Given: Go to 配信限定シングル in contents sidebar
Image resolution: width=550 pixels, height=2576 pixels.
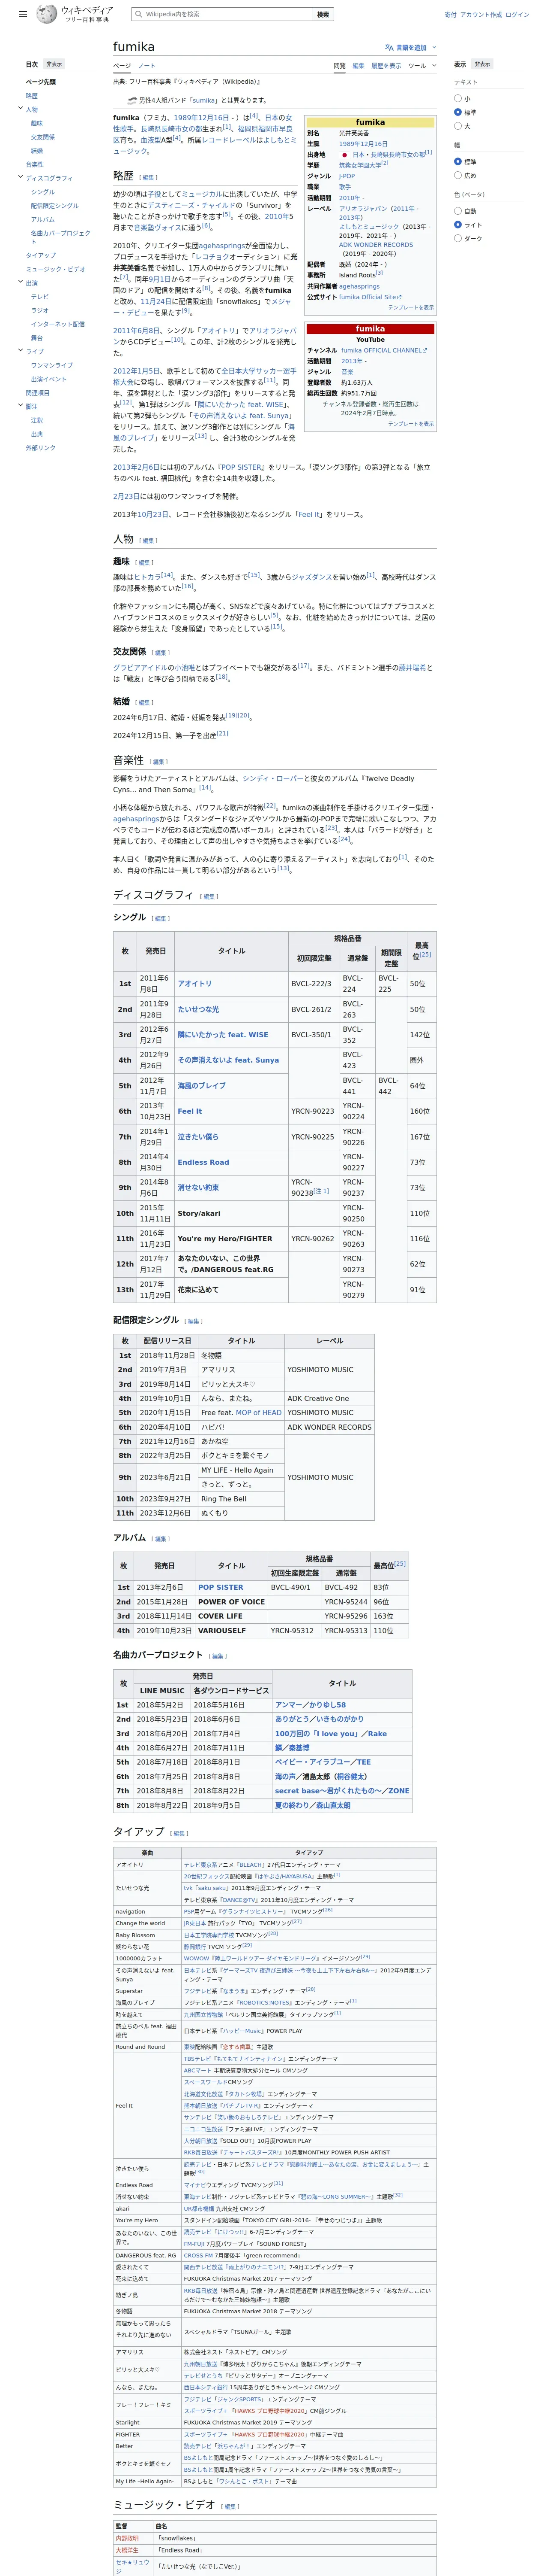Looking at the screenshot, I should click(55, 205).
